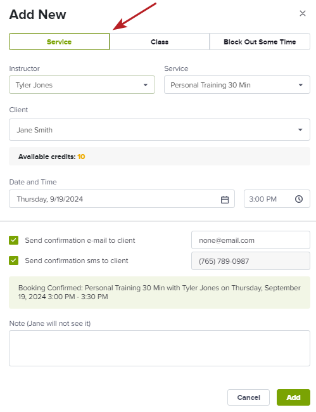Expand the Client dropdown with Jane Smith
Viewport: 316px width, 412px height.
point(160,129)
